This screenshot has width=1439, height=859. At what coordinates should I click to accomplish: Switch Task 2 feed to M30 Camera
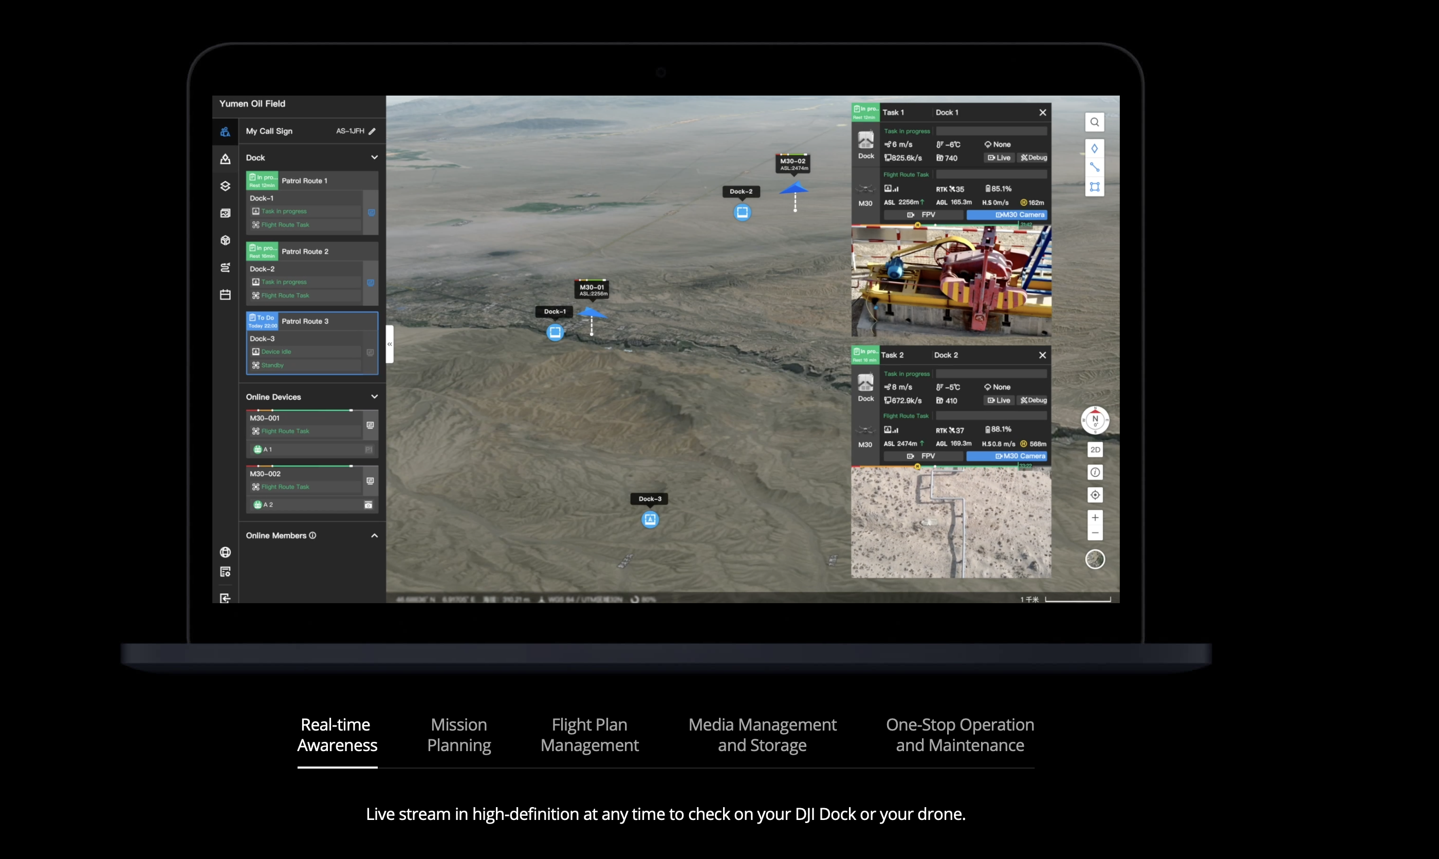click(1007, 456)
